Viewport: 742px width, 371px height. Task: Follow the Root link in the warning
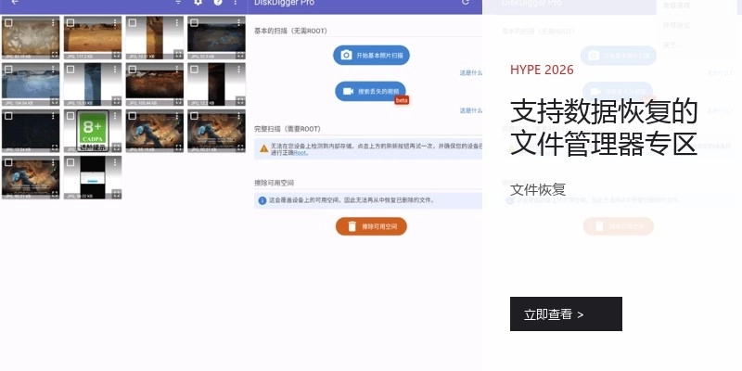point(300,153)
